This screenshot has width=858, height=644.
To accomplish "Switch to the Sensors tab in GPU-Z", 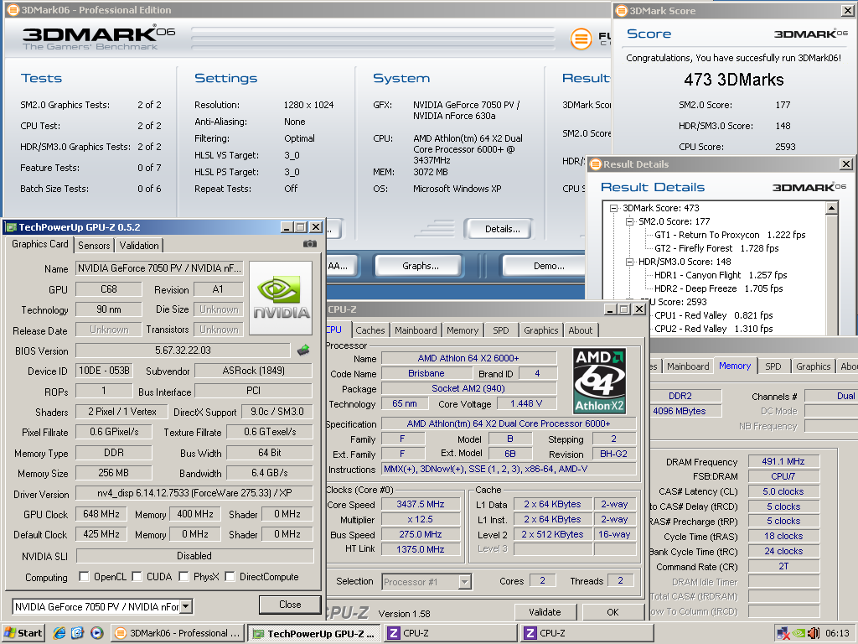I will point(94,246).
